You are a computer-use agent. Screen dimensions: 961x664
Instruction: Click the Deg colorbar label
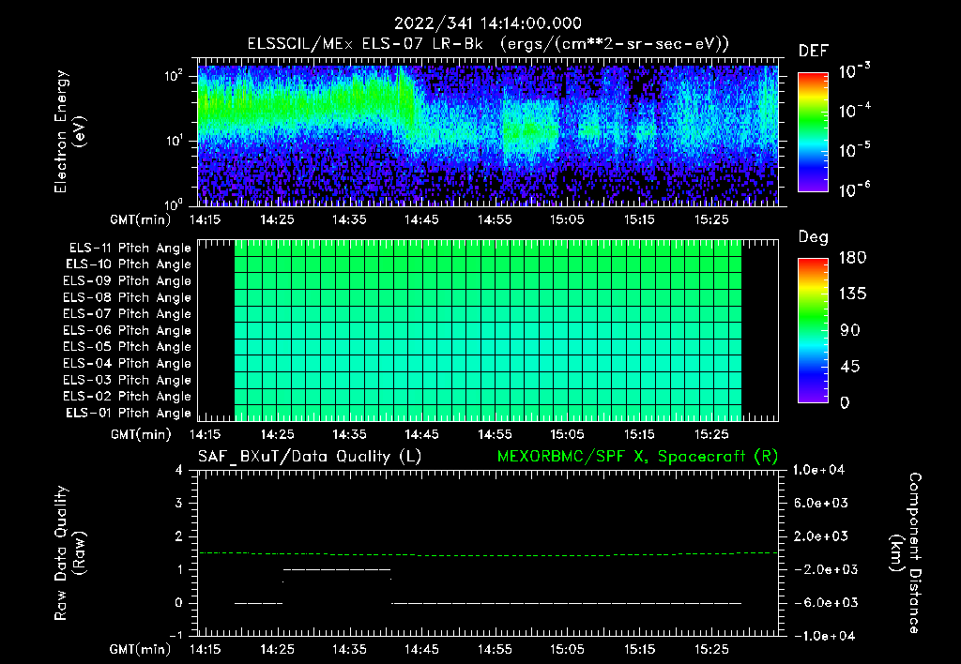(814, 237)
